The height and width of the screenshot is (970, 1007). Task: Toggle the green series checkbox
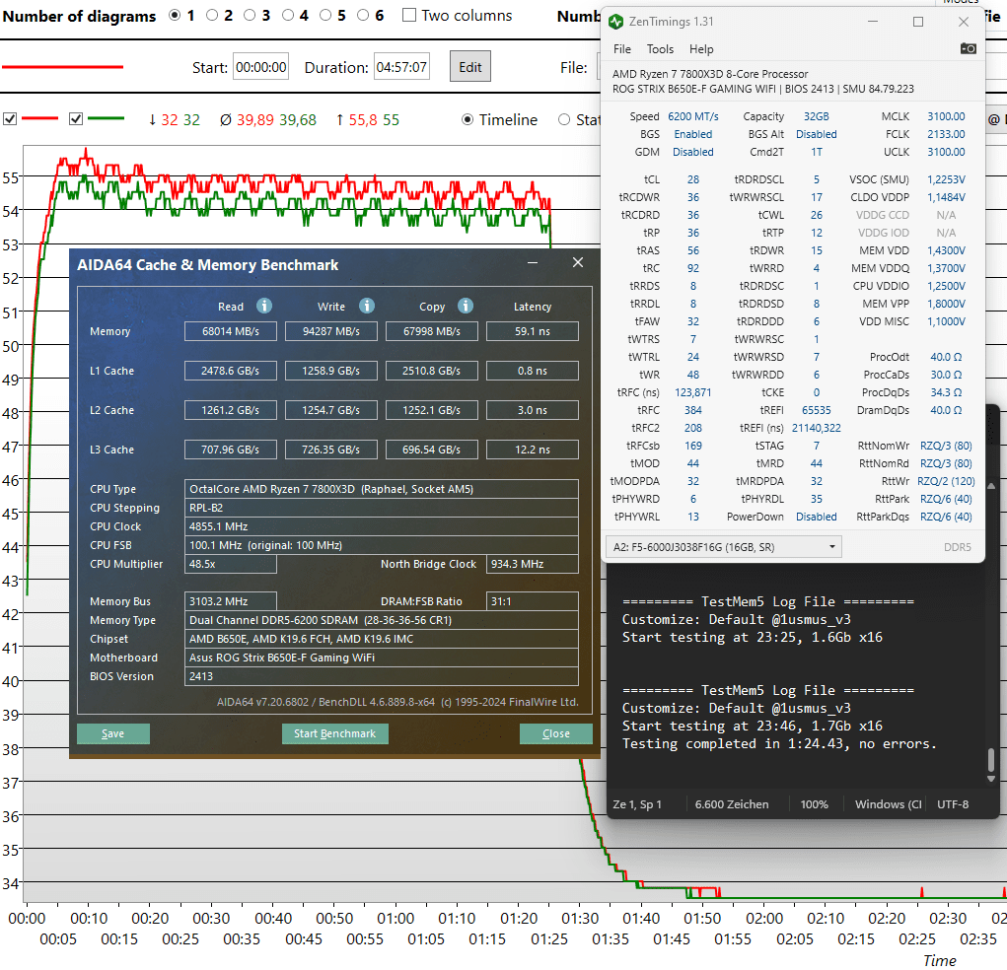(76, 118)
